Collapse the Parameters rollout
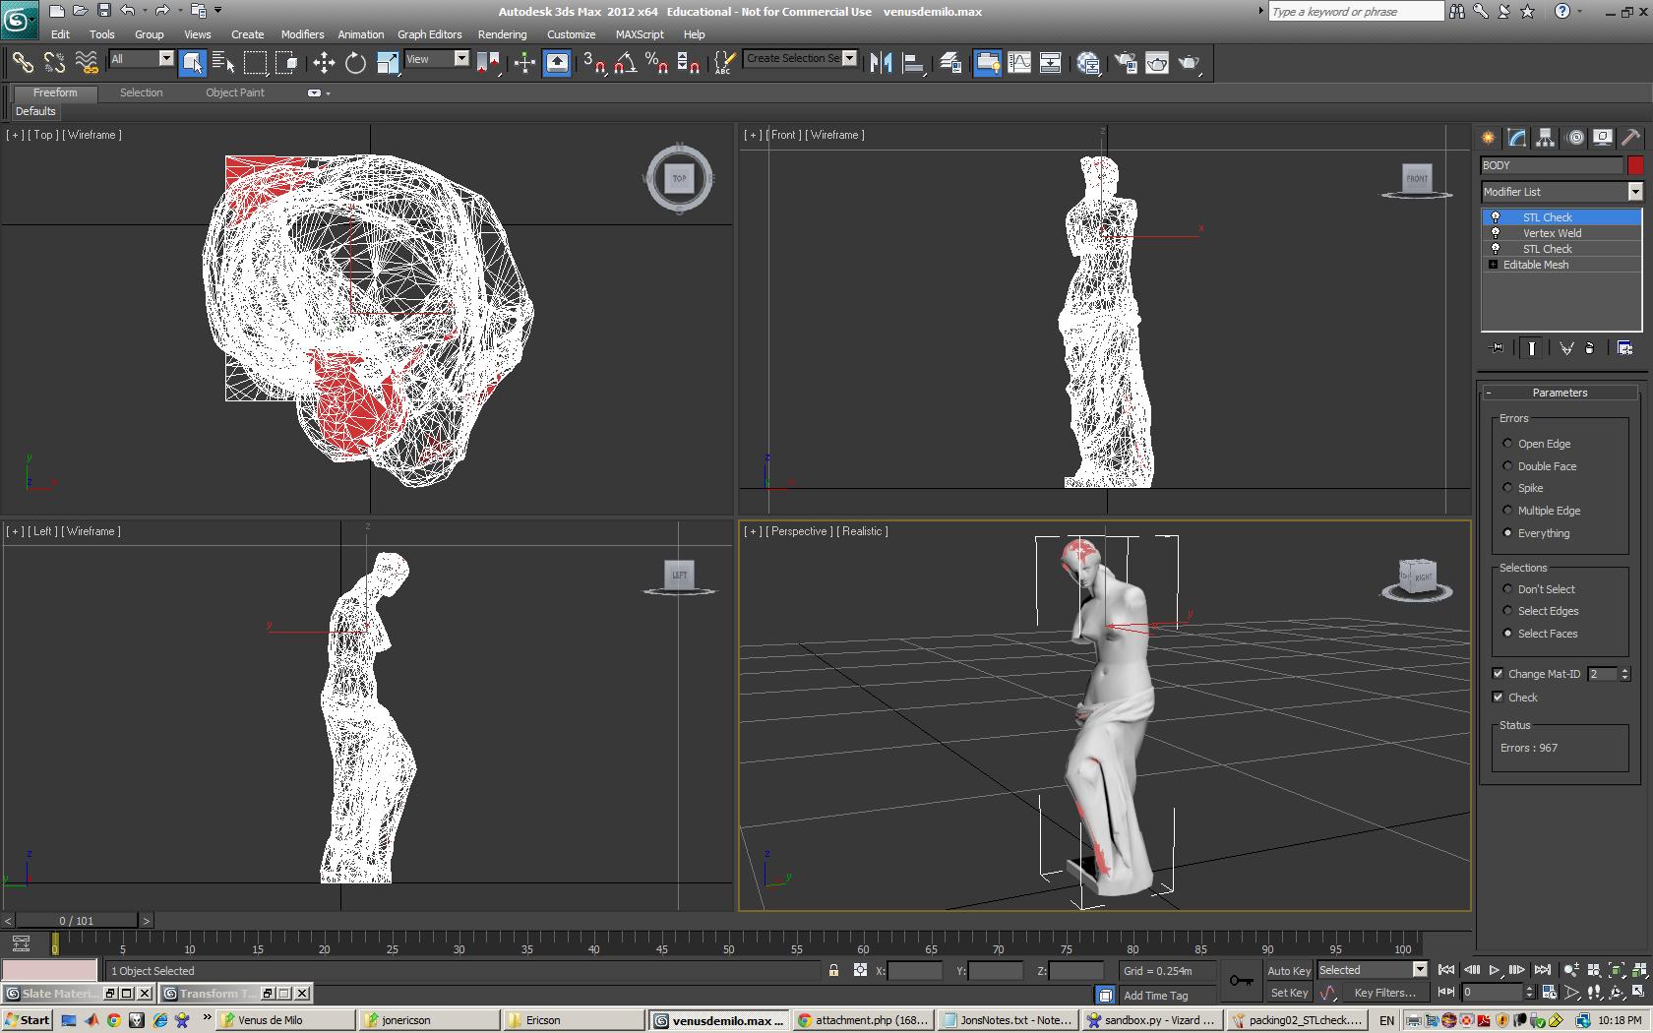 (x=1560, y=393)
